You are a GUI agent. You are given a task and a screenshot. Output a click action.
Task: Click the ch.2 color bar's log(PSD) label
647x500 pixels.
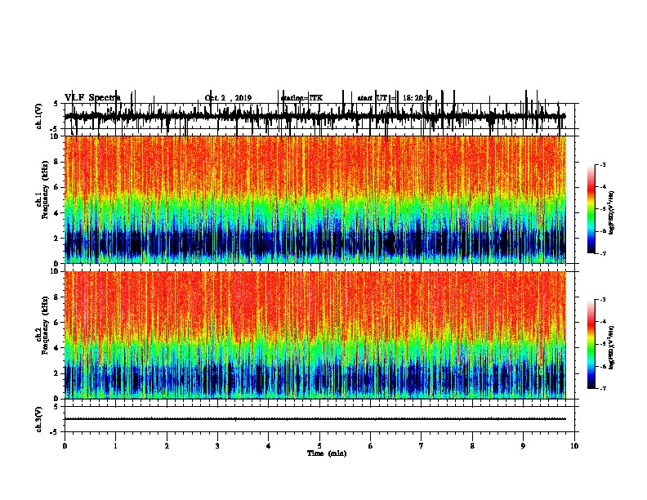point(611,347)
